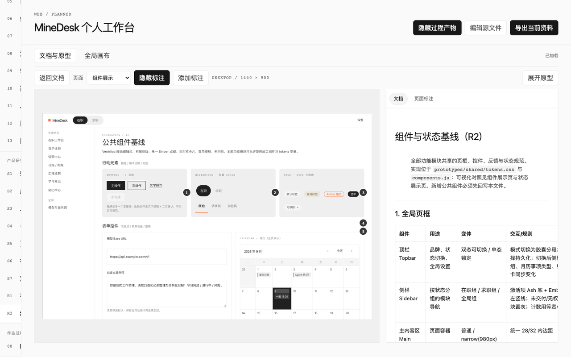The height and width of the screenshot is (357, 571).
Task: Go to next month in the calendar
Action: click(352, 251)
